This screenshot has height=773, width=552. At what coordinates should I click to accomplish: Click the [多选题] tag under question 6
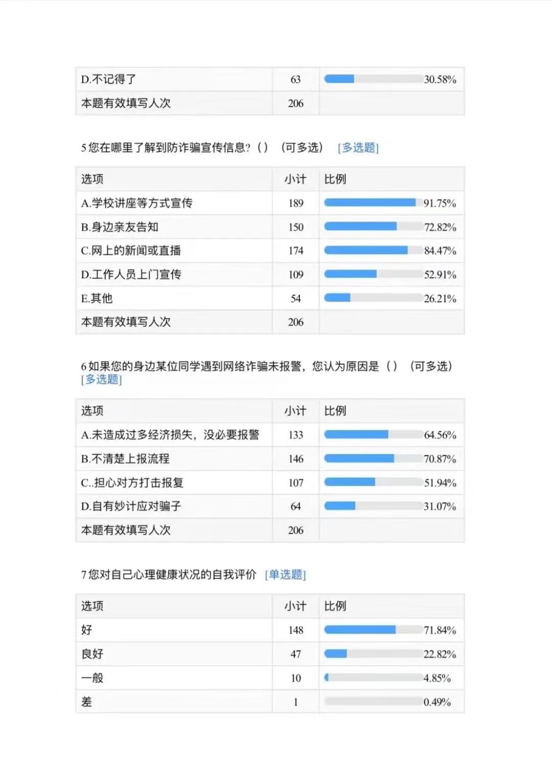[x=101, y=379]
